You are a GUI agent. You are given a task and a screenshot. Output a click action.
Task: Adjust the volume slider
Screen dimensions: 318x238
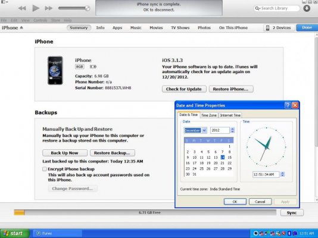pos(74,8)
